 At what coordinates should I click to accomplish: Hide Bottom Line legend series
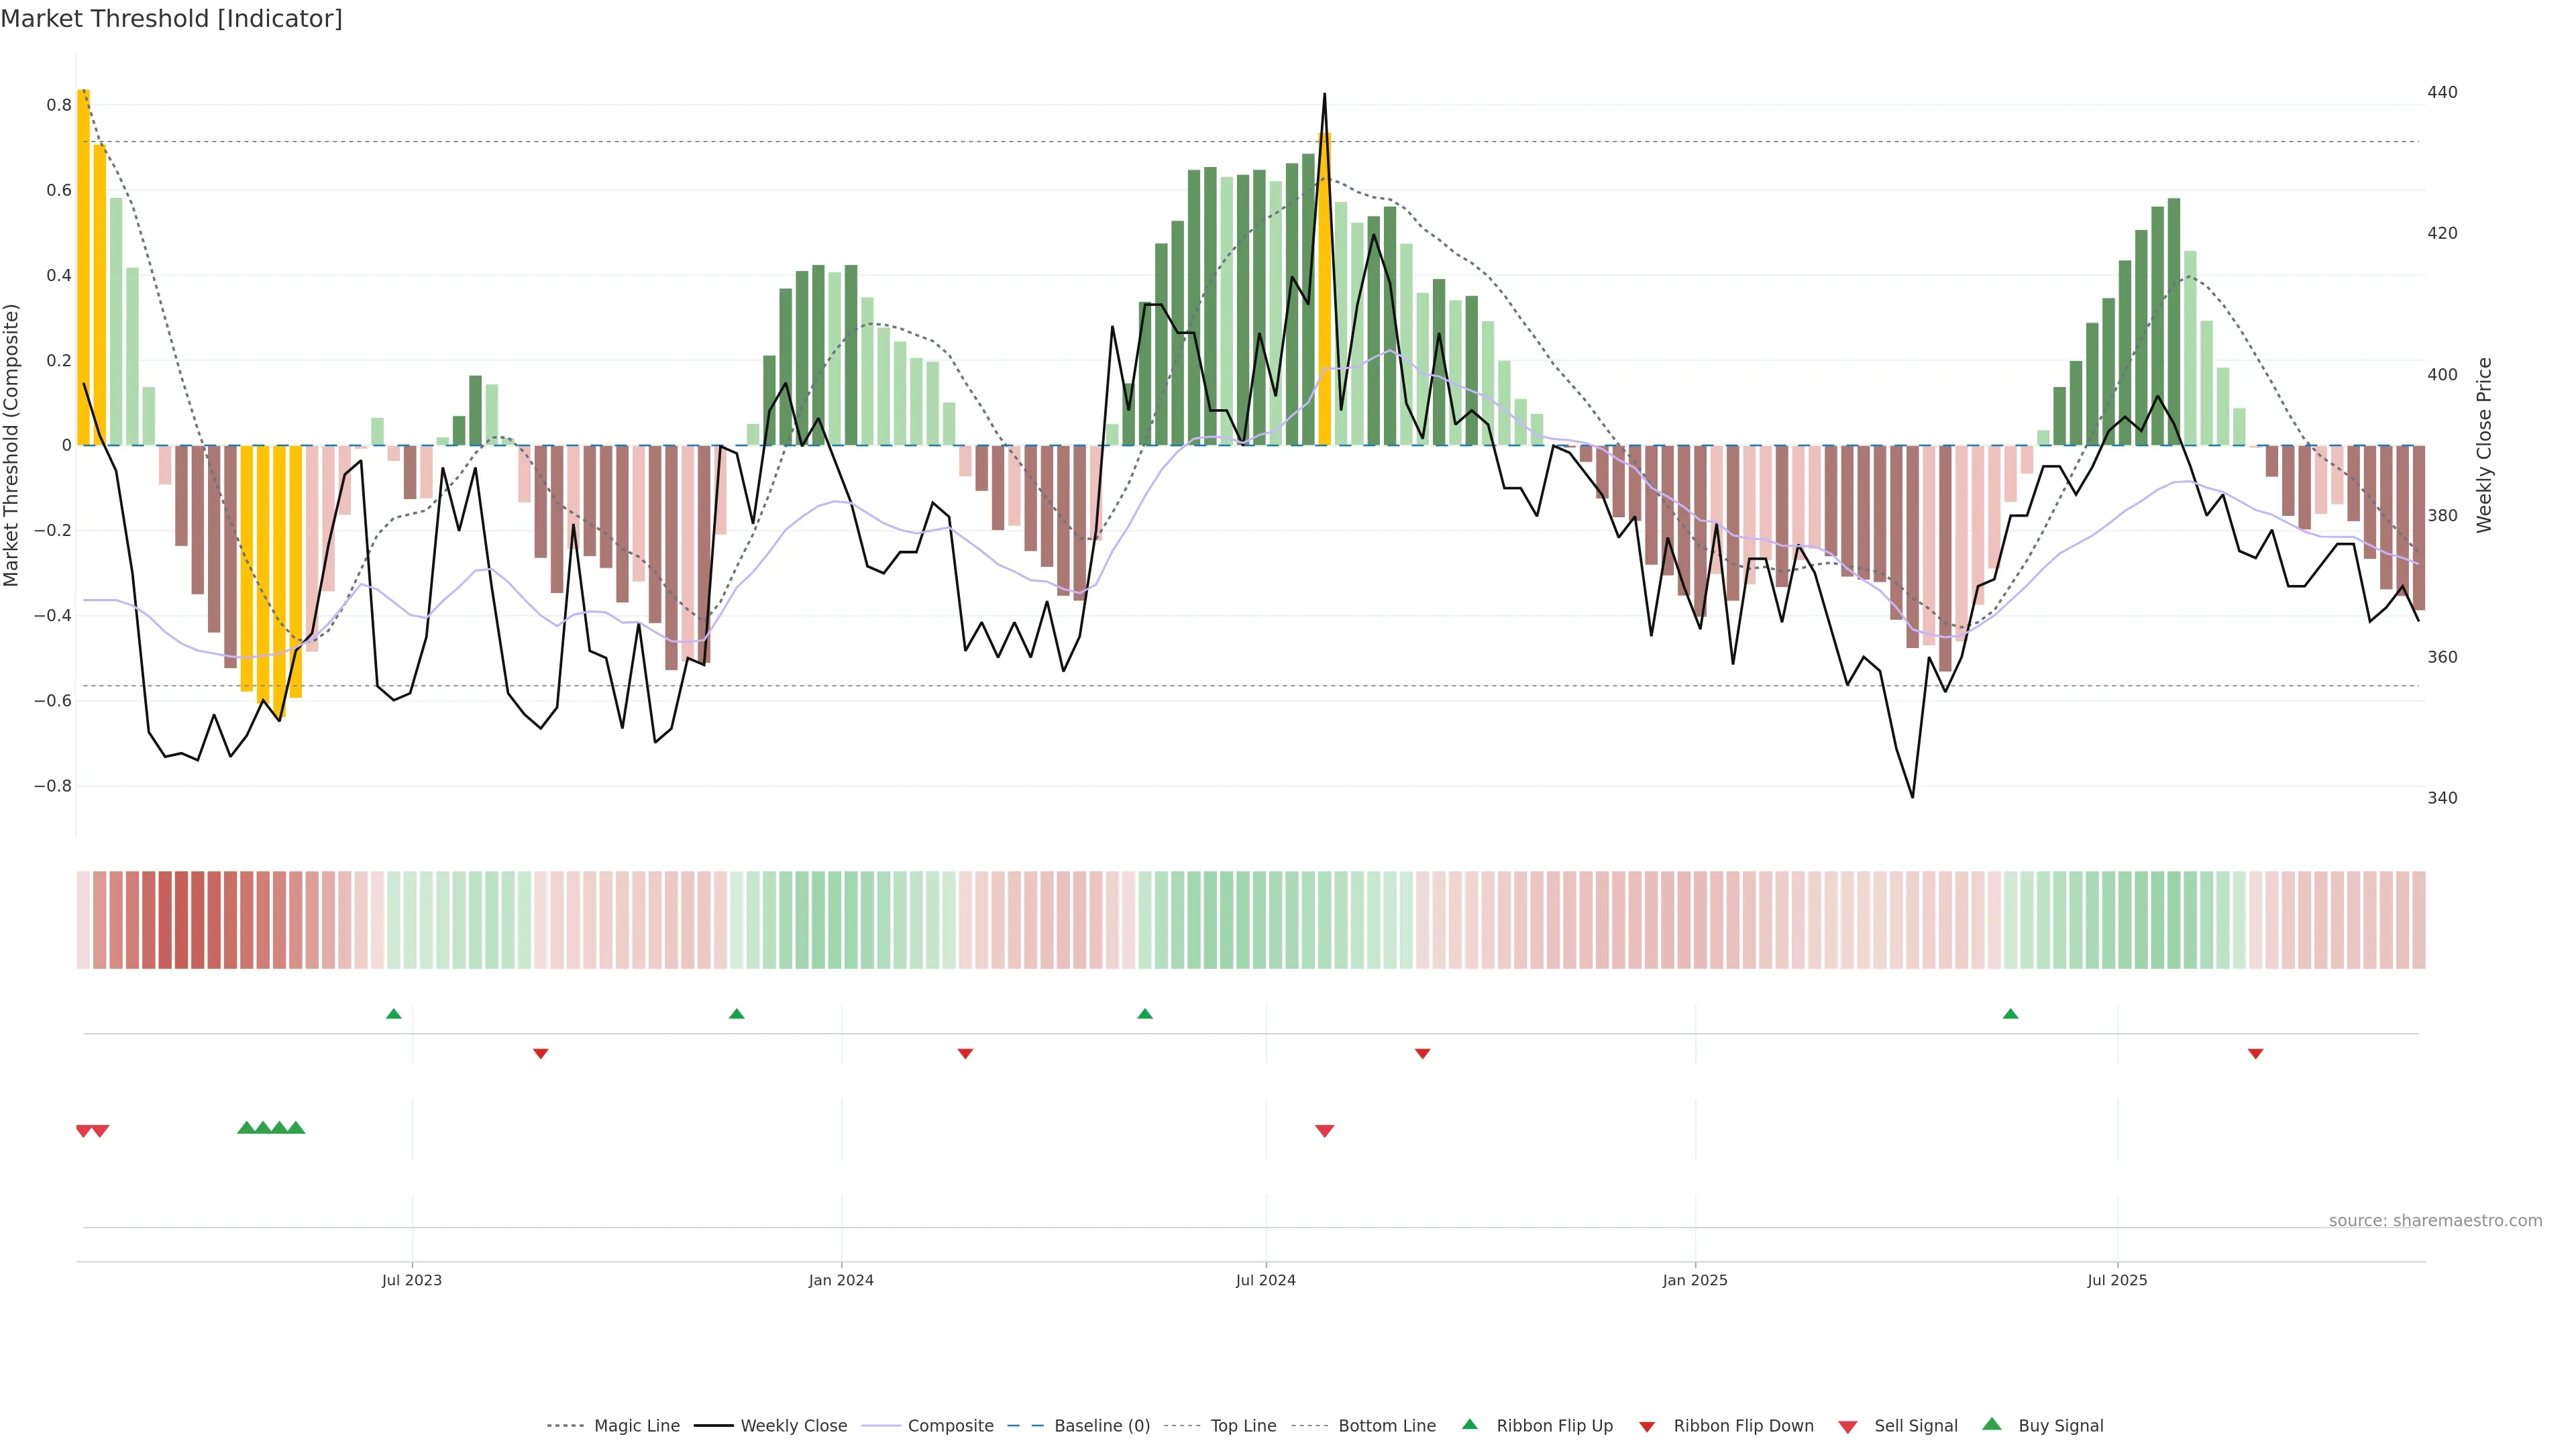tap(1386, 1426)
